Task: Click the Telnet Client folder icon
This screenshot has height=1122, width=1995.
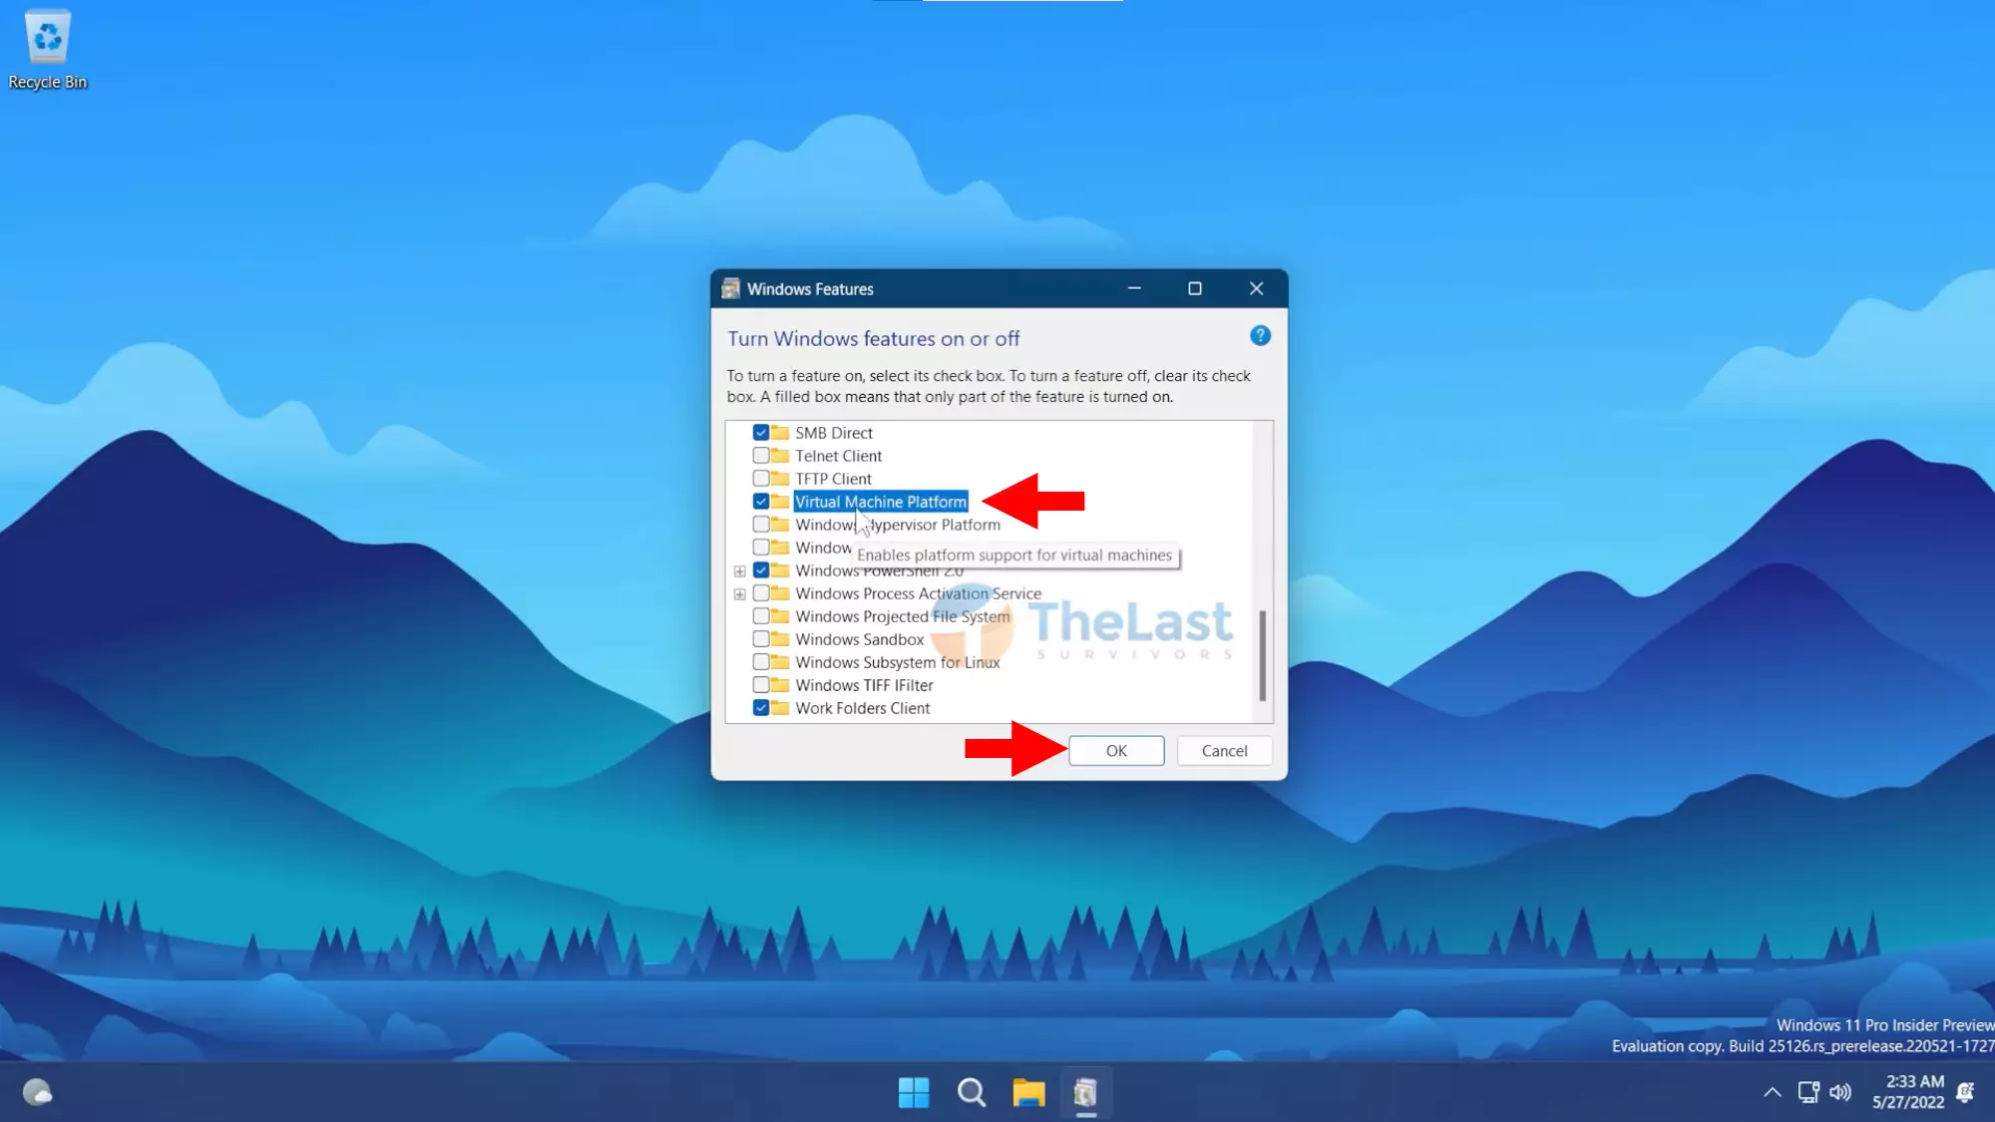Action: pyautogui.click(x=780, y=456)
